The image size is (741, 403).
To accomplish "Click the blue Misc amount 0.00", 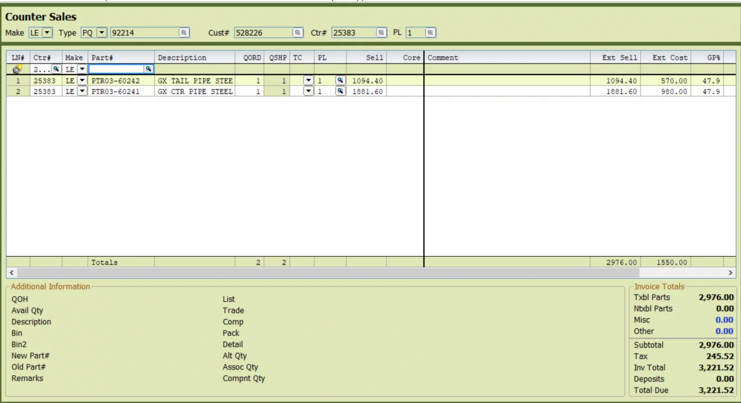I will [x=724, y=320].
